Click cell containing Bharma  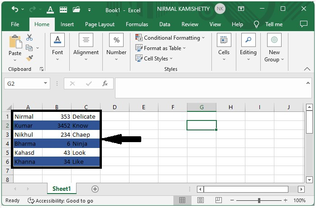click(x=28, y=144)
